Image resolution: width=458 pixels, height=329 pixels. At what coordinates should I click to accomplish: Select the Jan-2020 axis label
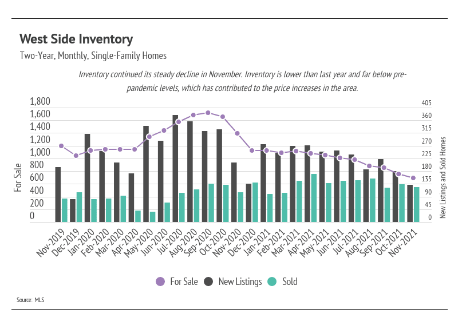pyautogui.click(x=80, y=242)
